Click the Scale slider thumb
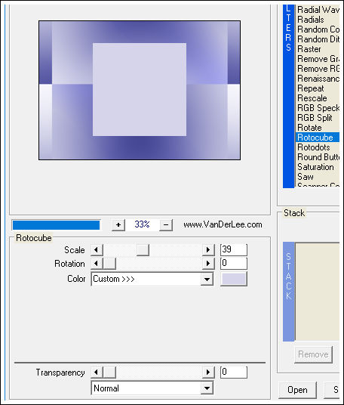This screenshot has width=344, height=405. [143, 250]
